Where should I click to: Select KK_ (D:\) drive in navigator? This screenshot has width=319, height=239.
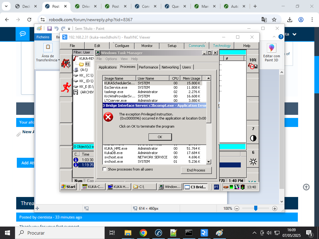[83, 81]
